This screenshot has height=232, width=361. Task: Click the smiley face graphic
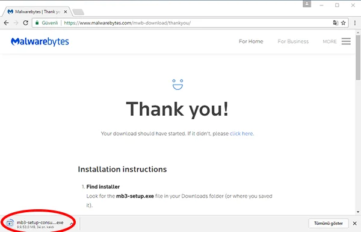tap(177, 85)
